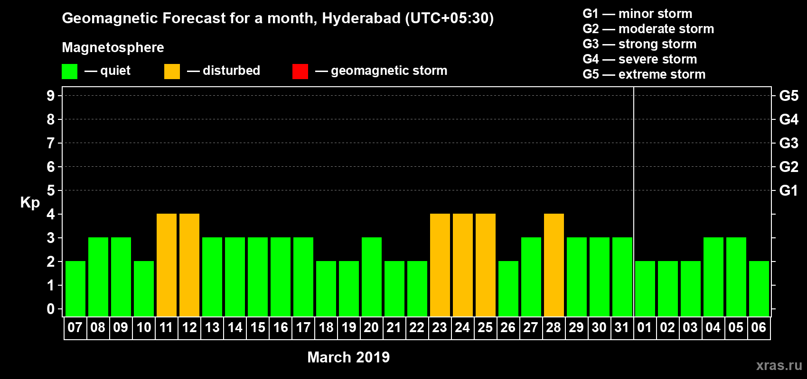
Task: Click the orange bar for March 12
Action: tap(189, 265)
